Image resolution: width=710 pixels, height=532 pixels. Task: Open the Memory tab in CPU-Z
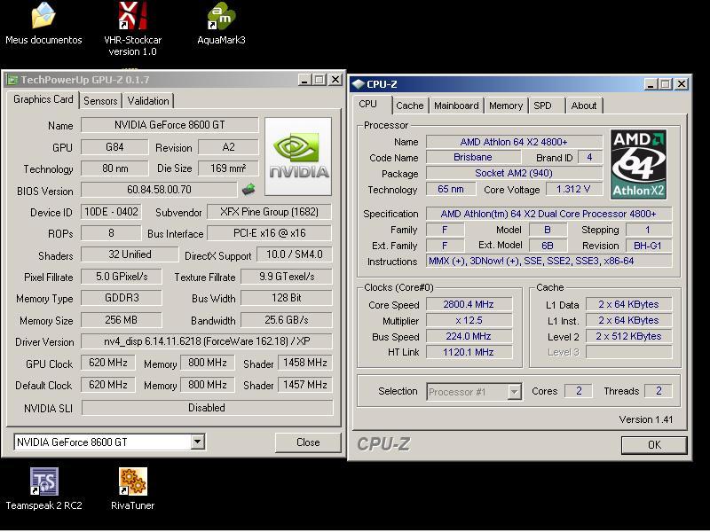[506, 106]
